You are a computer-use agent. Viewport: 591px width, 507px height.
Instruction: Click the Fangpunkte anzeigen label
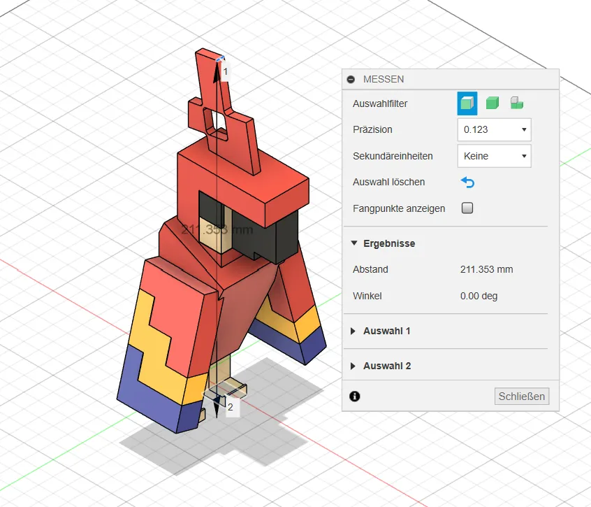pos(399,208)
